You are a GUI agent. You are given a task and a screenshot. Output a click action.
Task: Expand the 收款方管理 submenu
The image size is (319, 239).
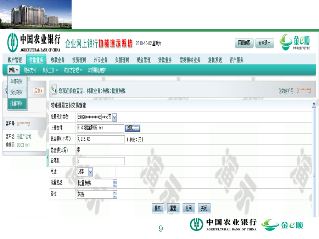click(x=73, y=70)
